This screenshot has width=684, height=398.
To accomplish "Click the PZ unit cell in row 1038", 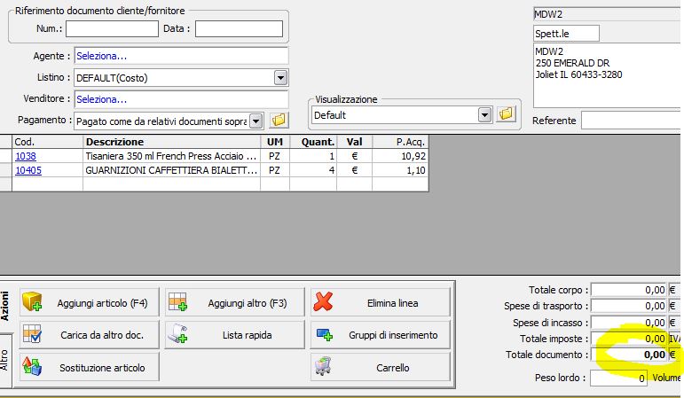I will tap(275, 156).
